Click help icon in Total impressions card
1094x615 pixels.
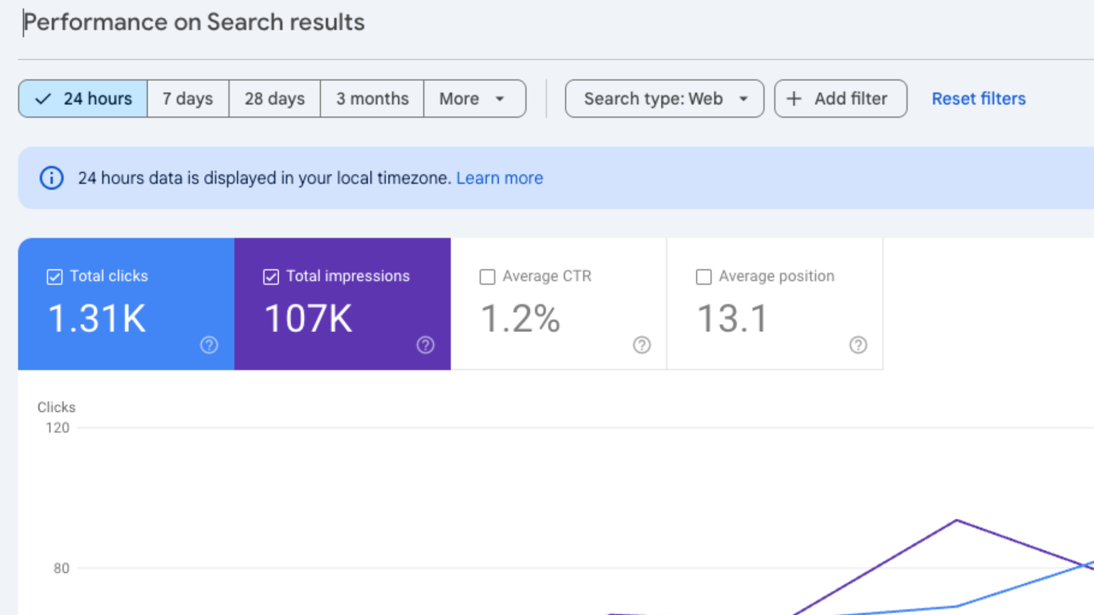(426, 345)
